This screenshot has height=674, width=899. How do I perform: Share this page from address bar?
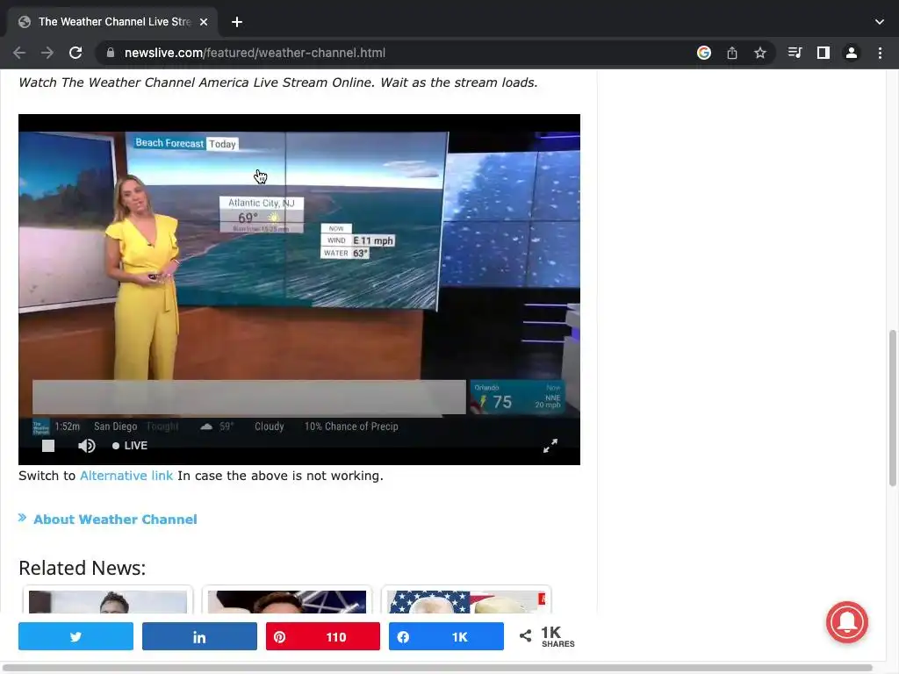click(732, 53)
